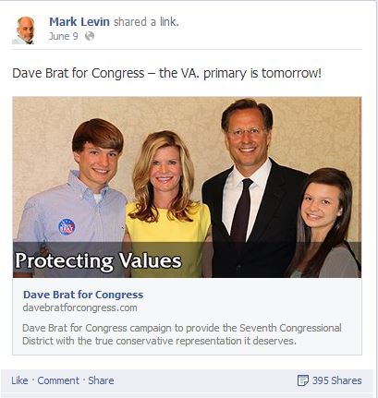The width and height of the screenshot is (378, 398).
Task: Click the woman in the yellow dress
Action: (x=168, y=203)
